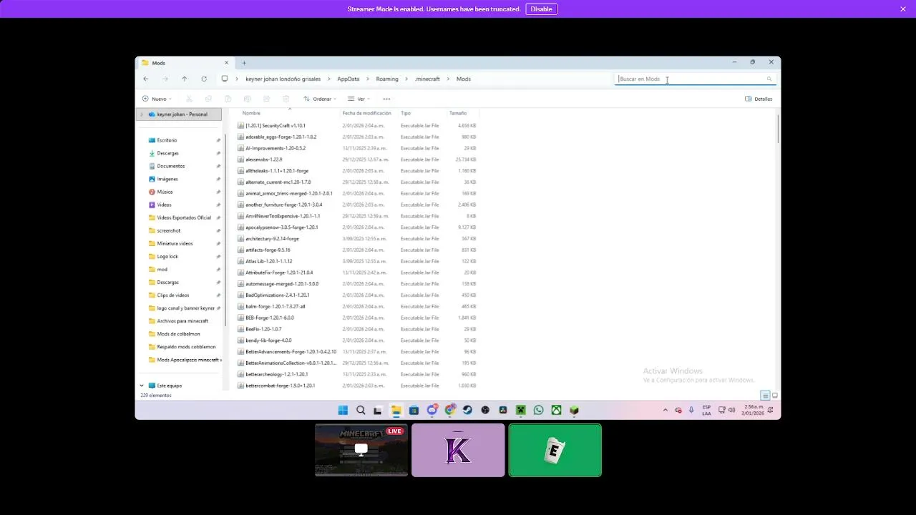Open Imágenes in the sidebar
The height and width of the screenshot is (515, 916).
pos(167,179)
